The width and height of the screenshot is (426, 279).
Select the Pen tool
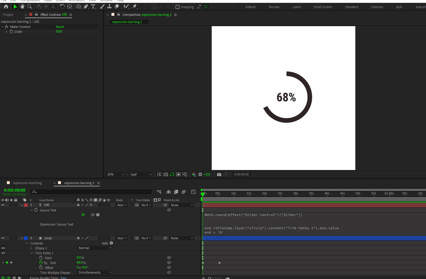[x=86, y=6]
